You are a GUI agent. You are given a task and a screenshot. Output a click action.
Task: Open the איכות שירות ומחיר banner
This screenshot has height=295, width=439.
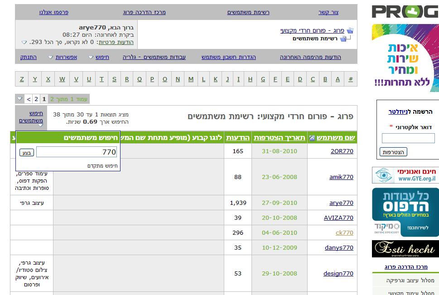click(405, 58)
